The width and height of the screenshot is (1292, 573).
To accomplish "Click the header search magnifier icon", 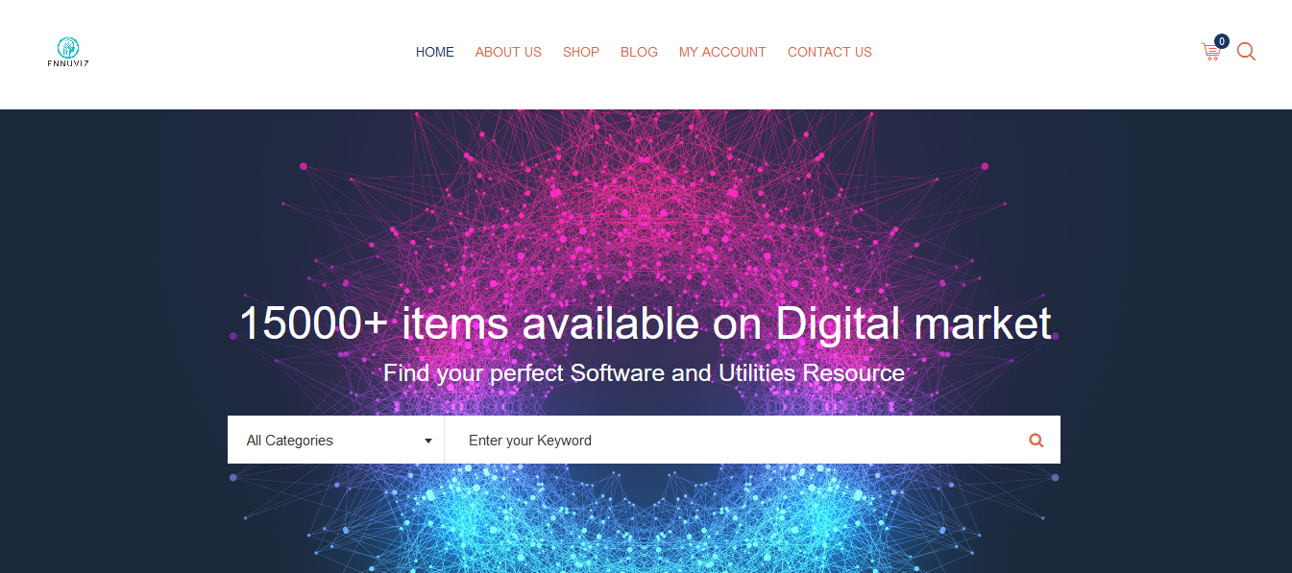I will click(1246, 52).
